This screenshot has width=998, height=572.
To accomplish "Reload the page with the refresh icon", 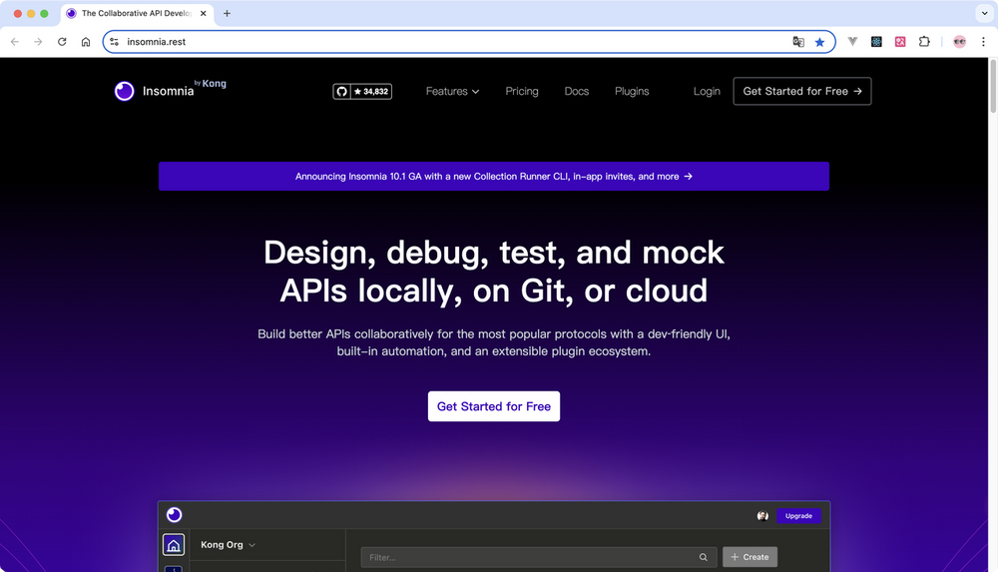I will coord(62,42).
